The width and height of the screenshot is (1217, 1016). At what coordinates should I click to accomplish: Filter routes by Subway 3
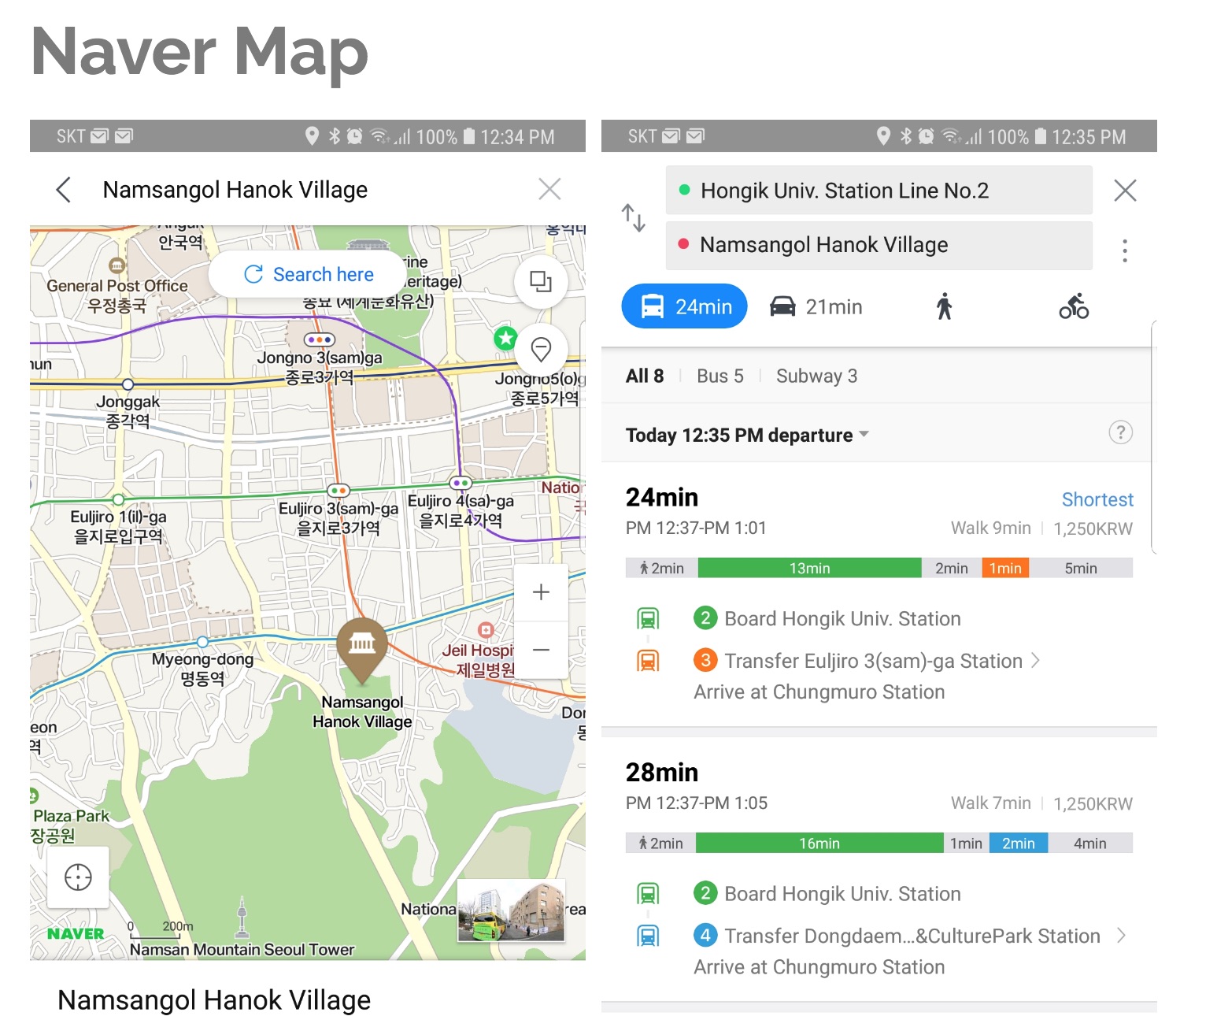pos(816,376)
